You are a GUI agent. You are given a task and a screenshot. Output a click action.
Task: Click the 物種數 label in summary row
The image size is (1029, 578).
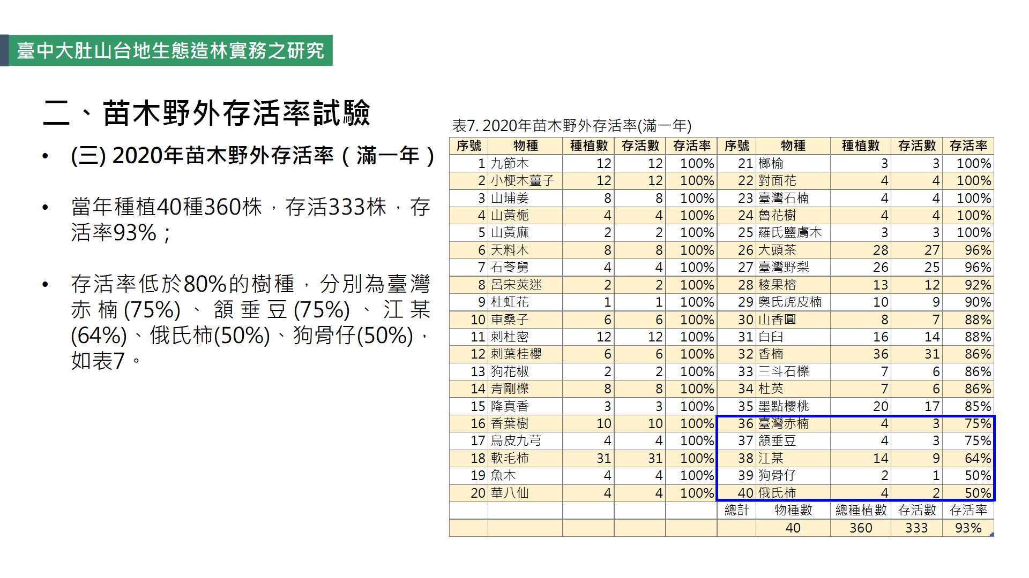[793, 510]
